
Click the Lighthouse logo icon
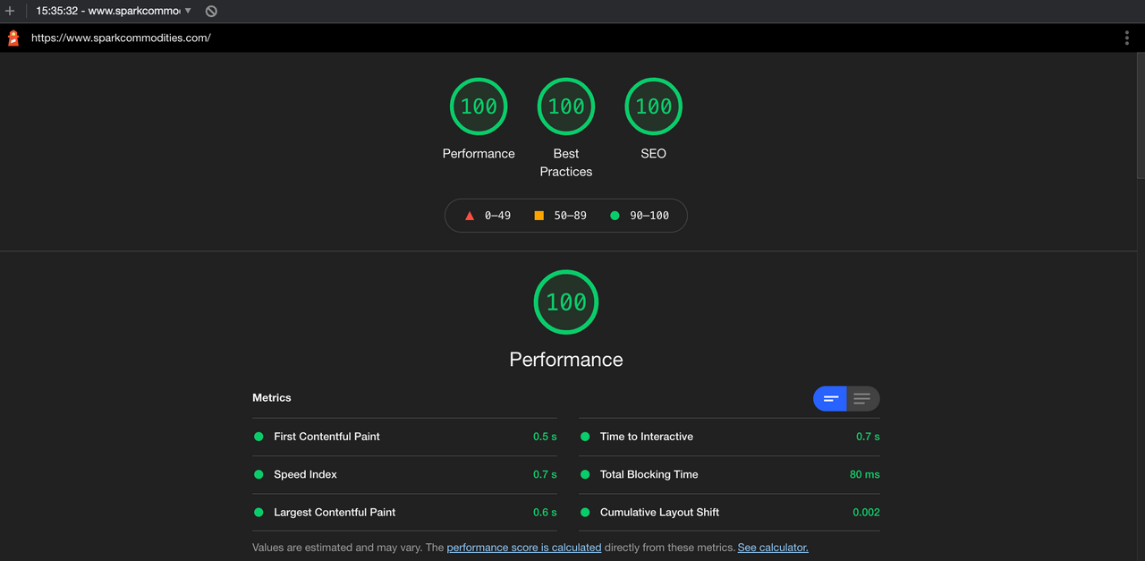pyautogui.click(x=13, y=38)
